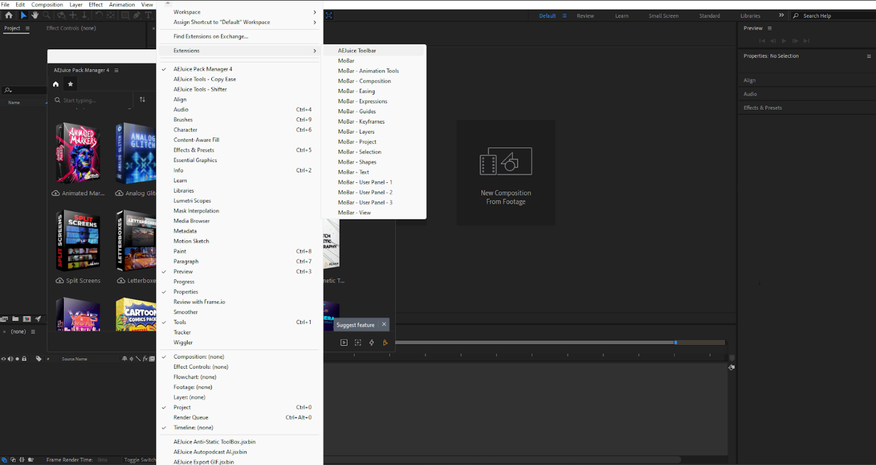Viewport: 876px width, 465px height.
Task: Open the workspace overflow chevrons
Action: 781,16
